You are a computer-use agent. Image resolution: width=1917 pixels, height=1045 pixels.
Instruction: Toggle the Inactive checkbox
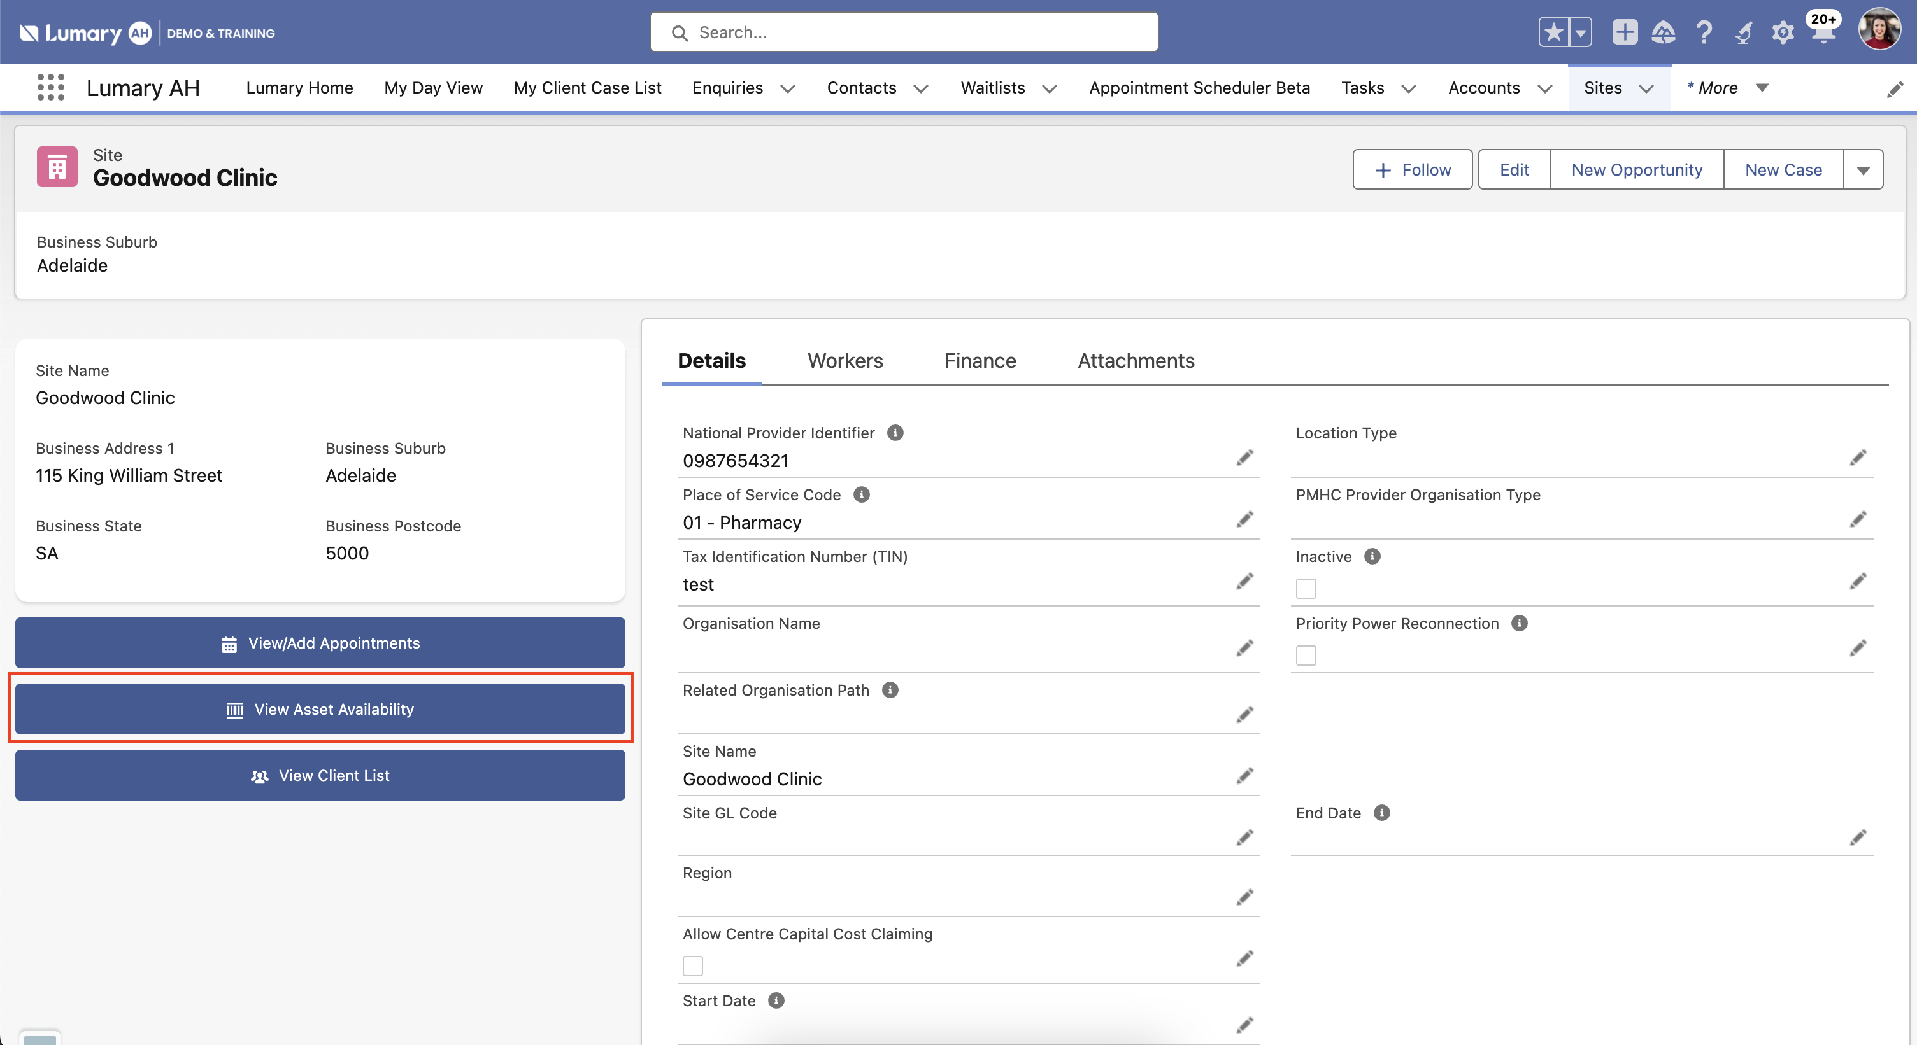coord(1306,588)
